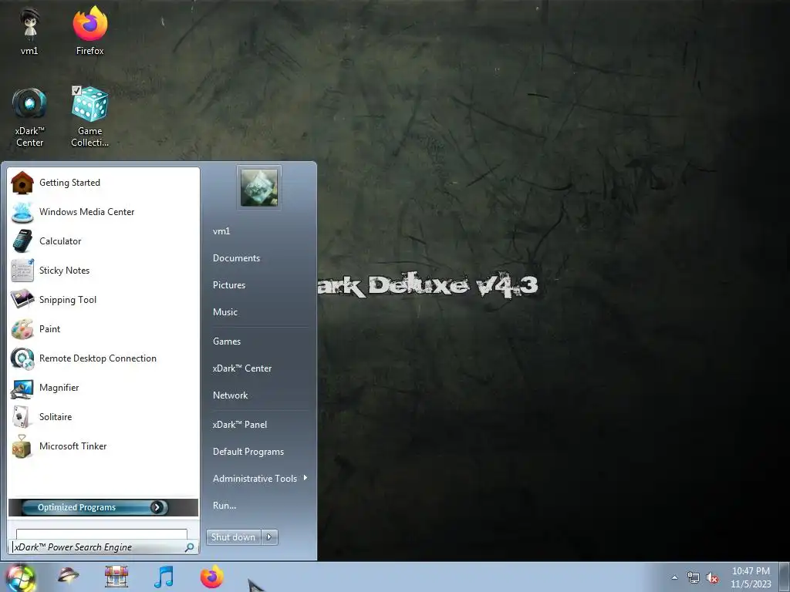
Task: Open the clock and date display
Action: [751, 577]
